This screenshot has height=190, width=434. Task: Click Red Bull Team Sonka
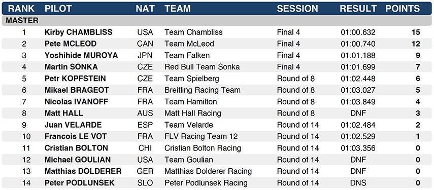click(202, 67)
